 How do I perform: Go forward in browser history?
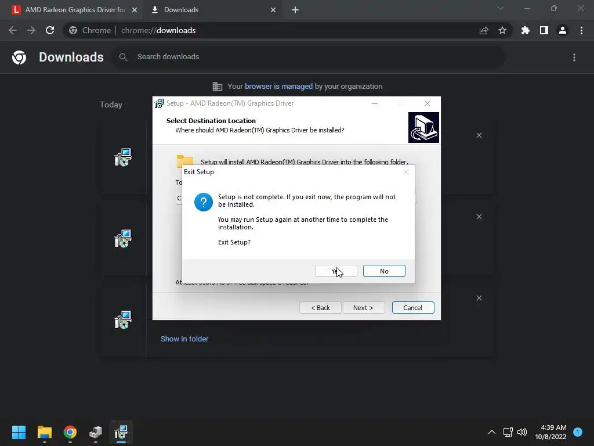pyautogui.click(x=31, y=30)
